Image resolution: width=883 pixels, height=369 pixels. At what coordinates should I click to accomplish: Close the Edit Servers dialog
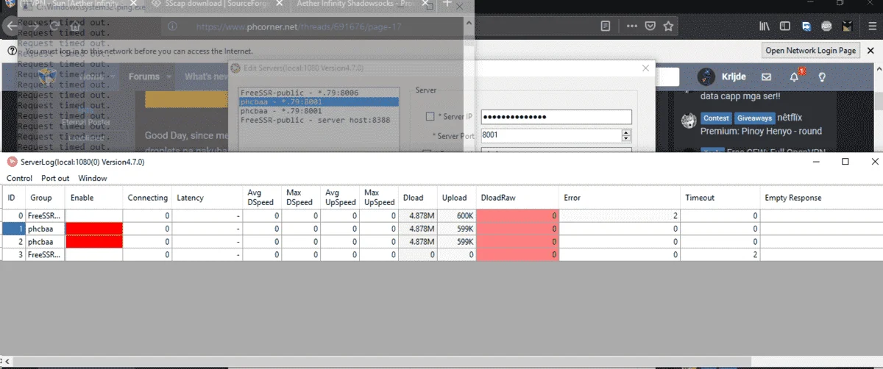tap(645, 68)
